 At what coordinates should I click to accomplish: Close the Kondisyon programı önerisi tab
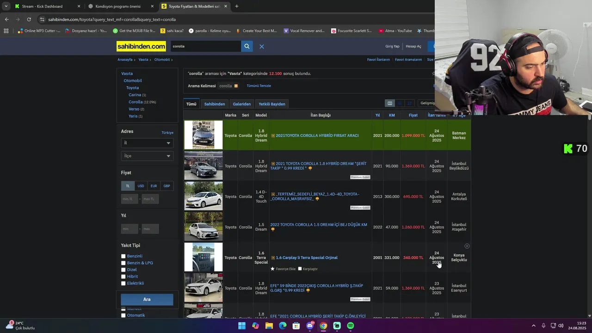[152, 6]
